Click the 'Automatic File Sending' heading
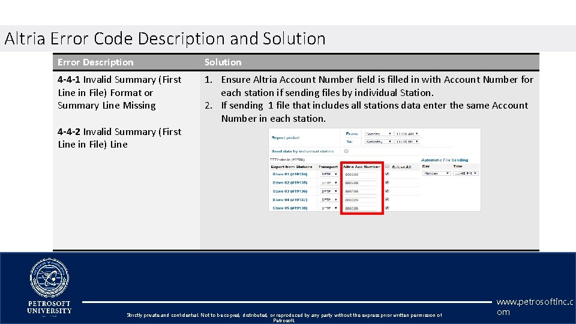This screenshot has height=324, width=576. pos(445,160)
